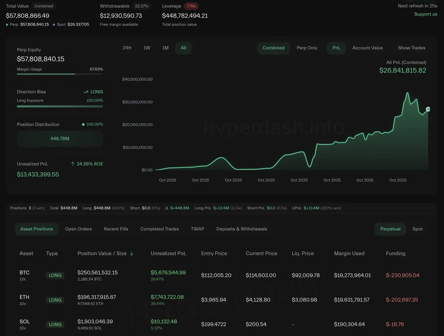Click the 448.78M position distribution bar
The width and height of the screenshot is (444, 336).
point(60,139)
